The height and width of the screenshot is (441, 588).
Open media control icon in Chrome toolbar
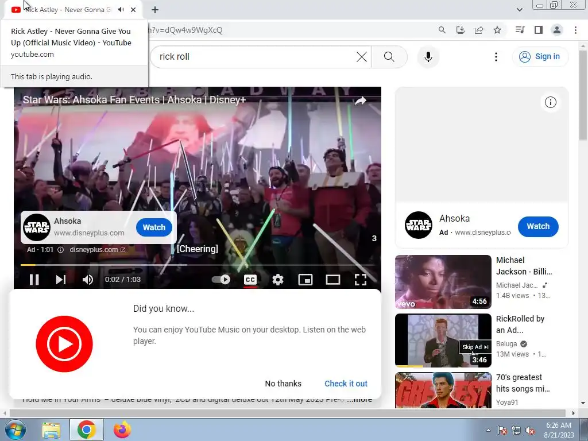pyautogui.click(x=520, y=30)
